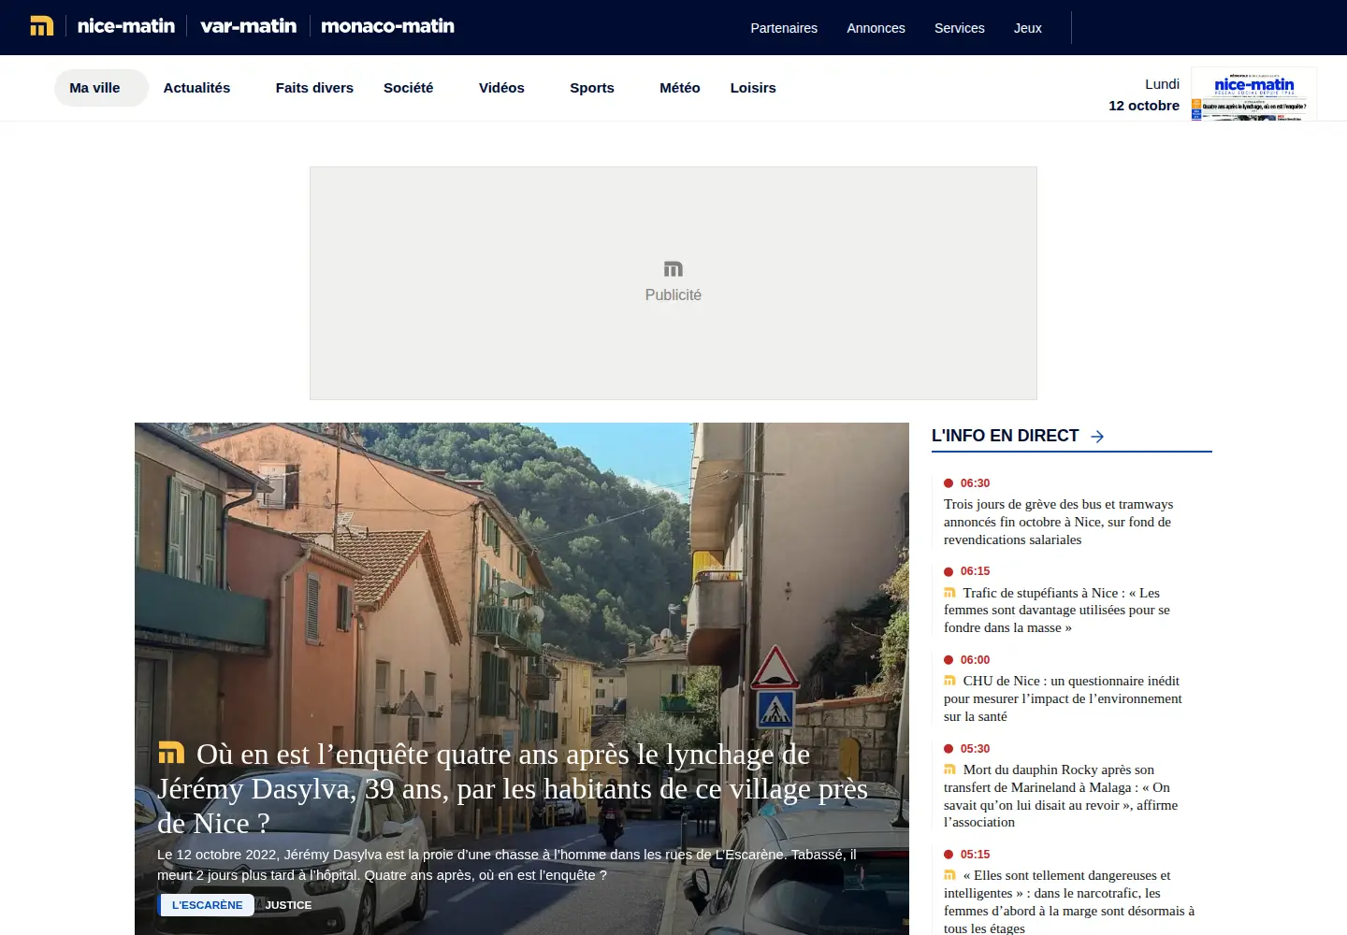
Task: Click the premium icon on the 06:15 item
Action: [x=949, y=593]
